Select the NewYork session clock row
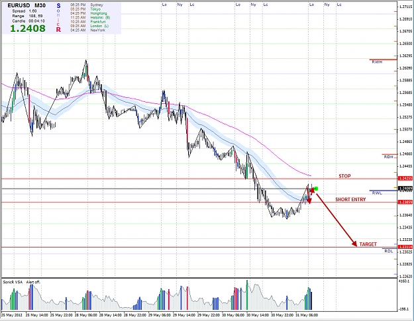 87,30
